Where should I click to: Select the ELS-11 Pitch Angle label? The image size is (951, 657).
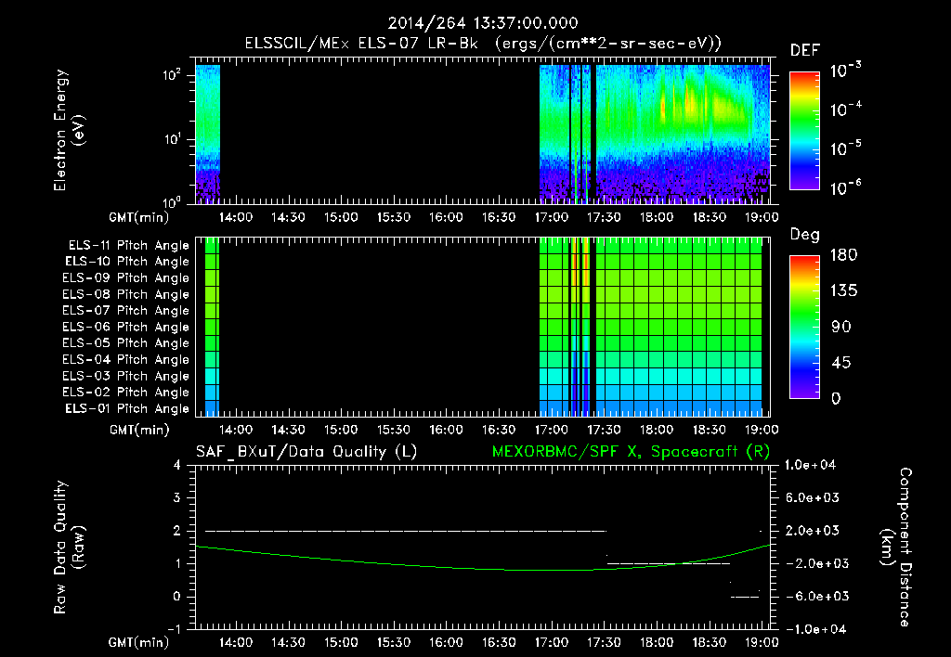click(x=128, y=246)
